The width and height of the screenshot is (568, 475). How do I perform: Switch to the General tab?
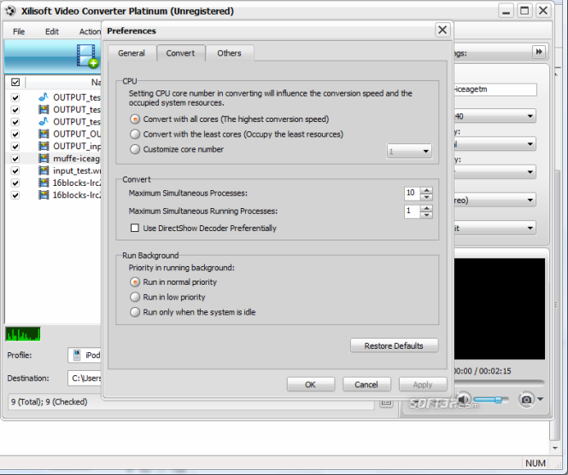pyautogui.click(x=132, y=53)
